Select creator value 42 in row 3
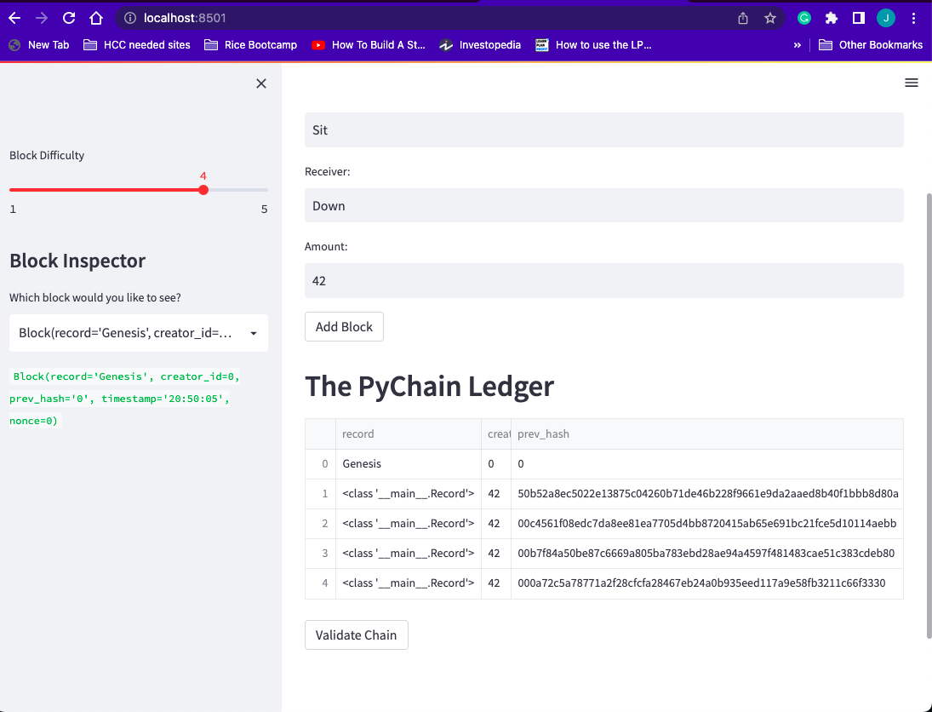 [x=496, y=554]
